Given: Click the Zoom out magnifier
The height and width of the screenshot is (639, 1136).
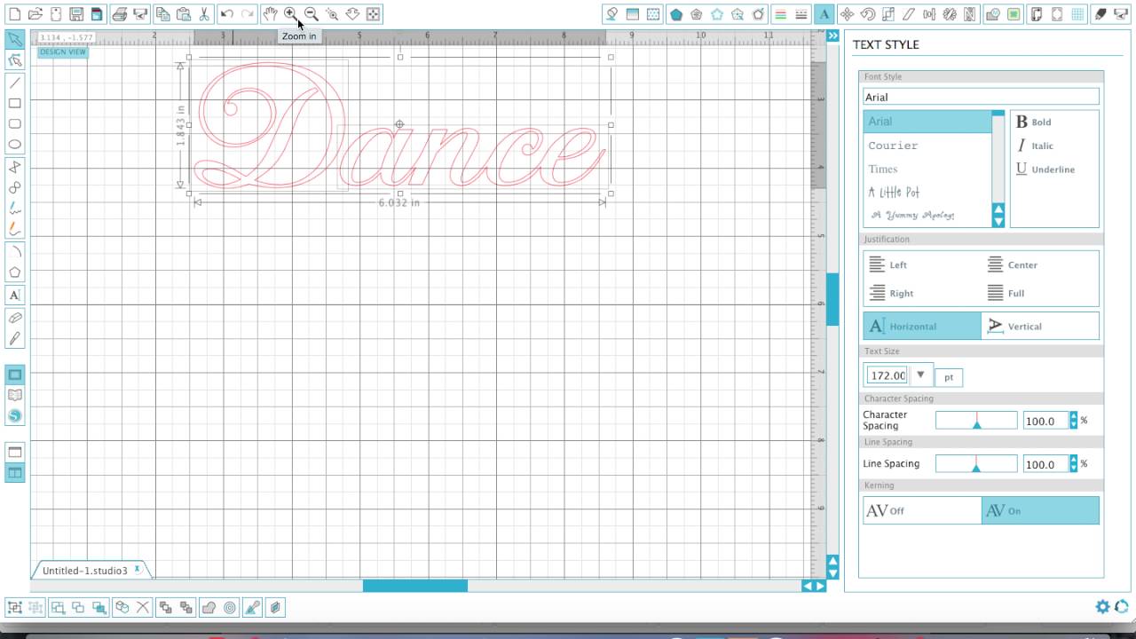Looking at the screenshot, I should click(311, 14).
